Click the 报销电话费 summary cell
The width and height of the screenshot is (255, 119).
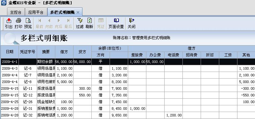[46, 115]
